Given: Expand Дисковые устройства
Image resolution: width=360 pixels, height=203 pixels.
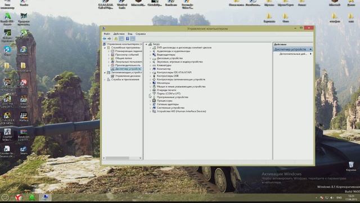Looking at the screenshot, I should pyautogui.click(x=150, y=59).
